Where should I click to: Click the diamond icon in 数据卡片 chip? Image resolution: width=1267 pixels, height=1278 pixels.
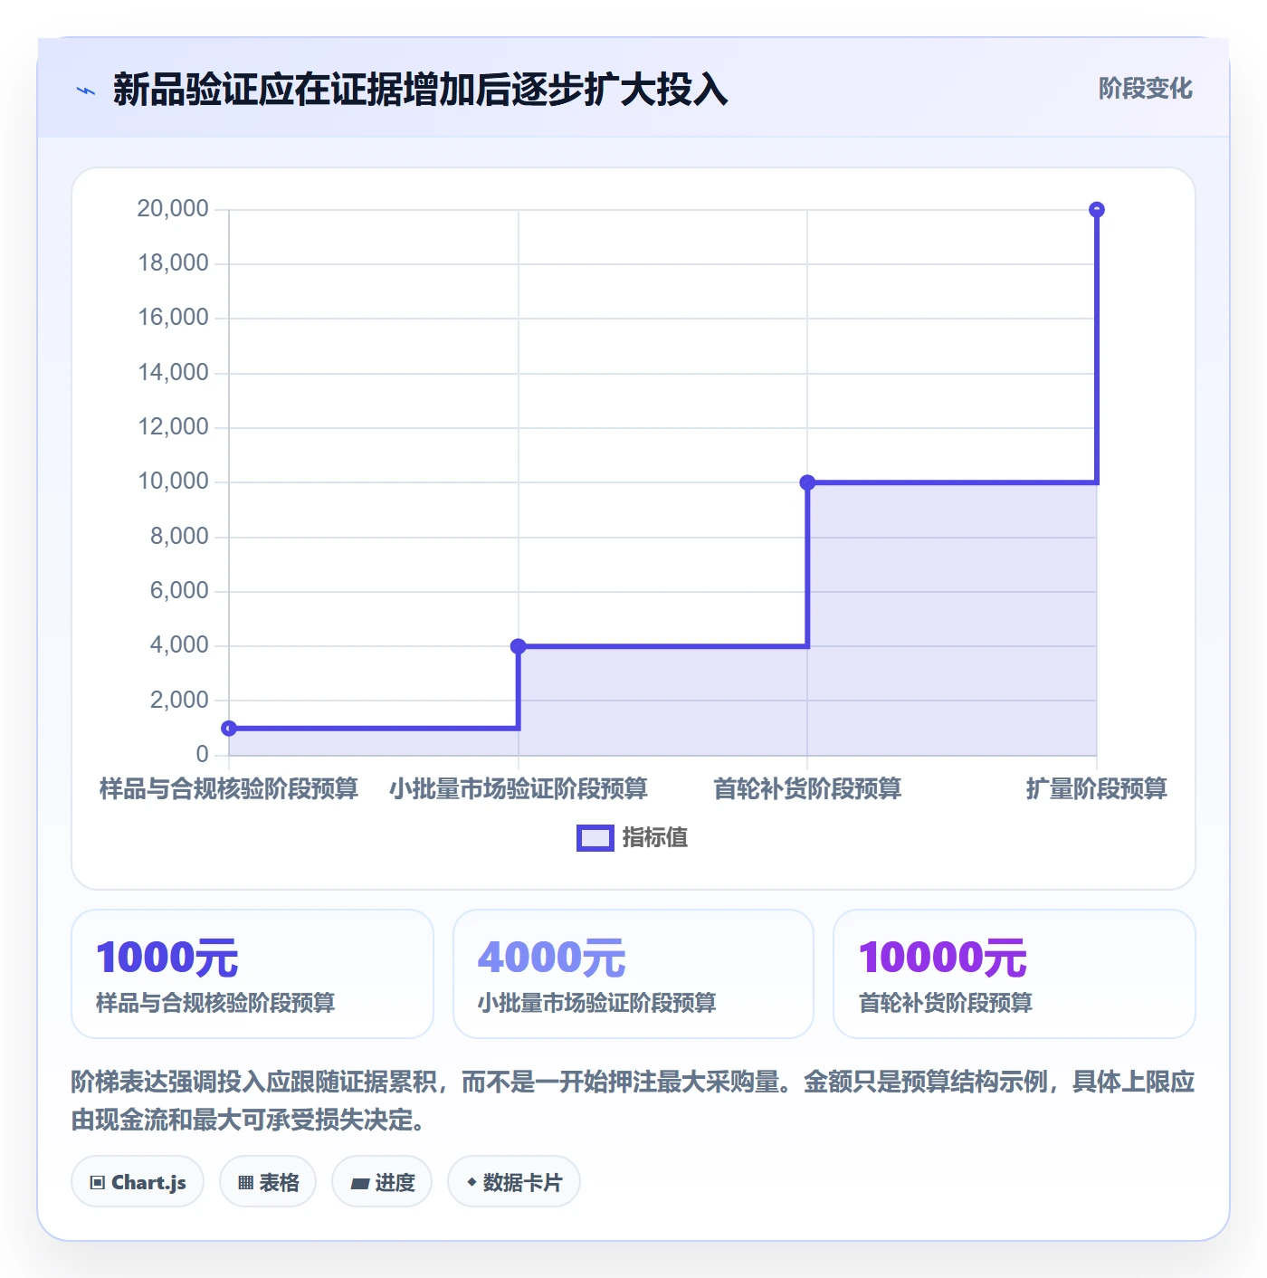click(472, 1182)
